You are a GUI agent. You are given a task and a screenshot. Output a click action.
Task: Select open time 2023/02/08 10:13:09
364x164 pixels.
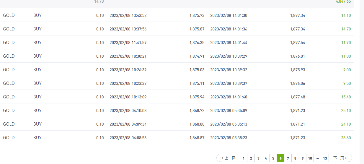pos(128,97)
